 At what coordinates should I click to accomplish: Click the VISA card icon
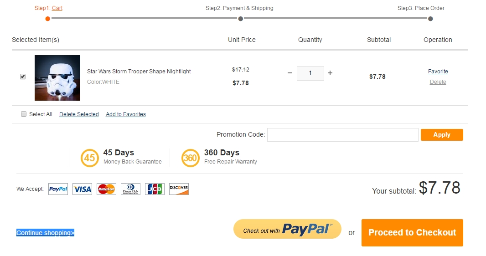(x=82, y=189)
